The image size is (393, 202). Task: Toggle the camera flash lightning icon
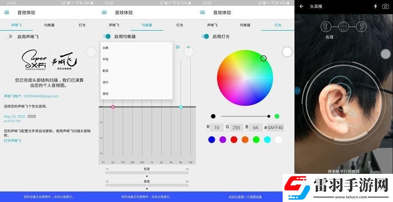[375, 7]
